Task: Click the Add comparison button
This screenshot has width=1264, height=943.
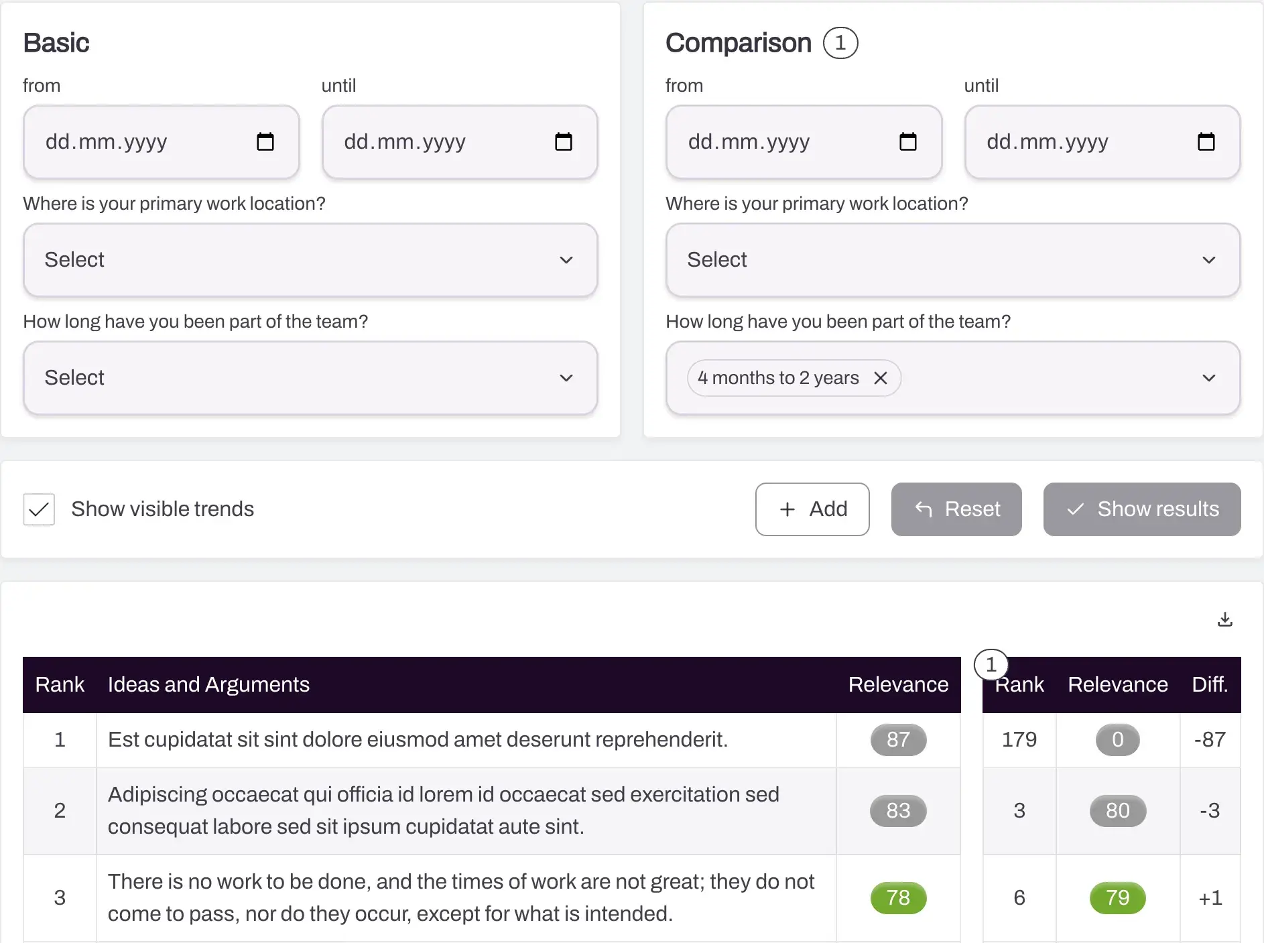Action: click(812, 509)
